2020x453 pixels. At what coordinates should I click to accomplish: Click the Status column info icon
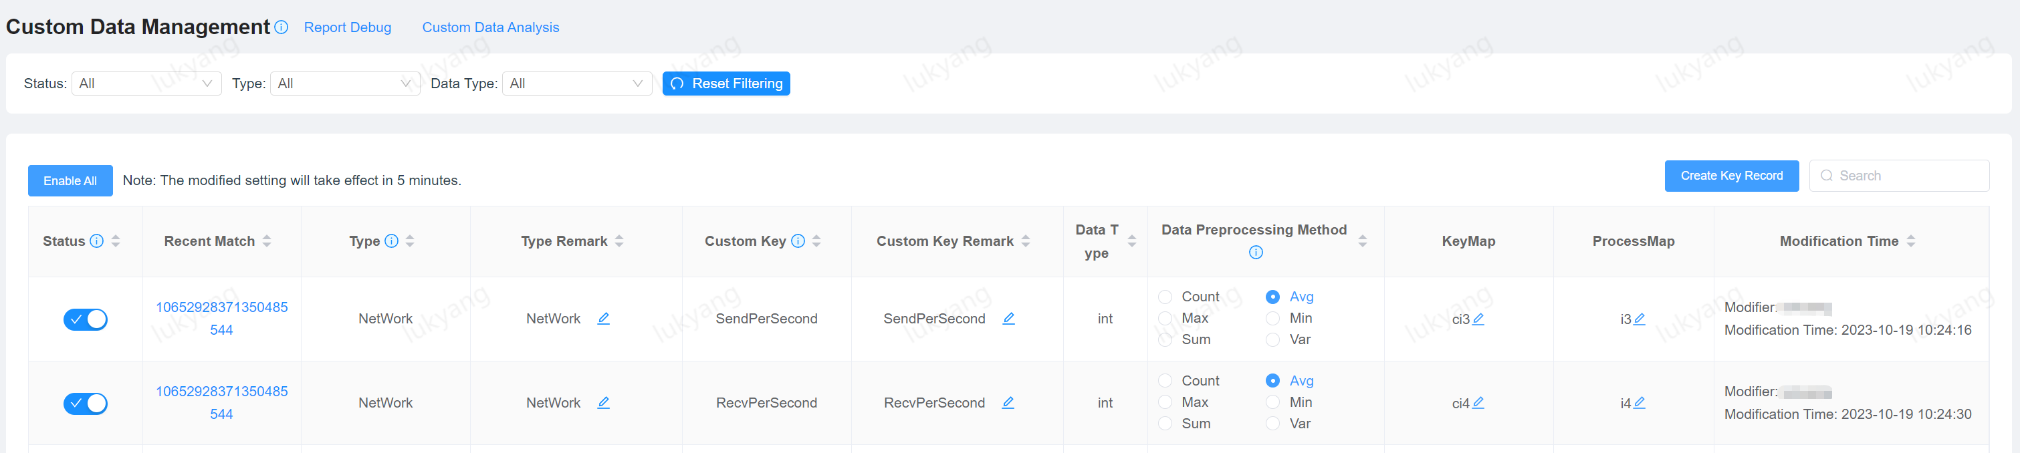[x=96, y=241]
